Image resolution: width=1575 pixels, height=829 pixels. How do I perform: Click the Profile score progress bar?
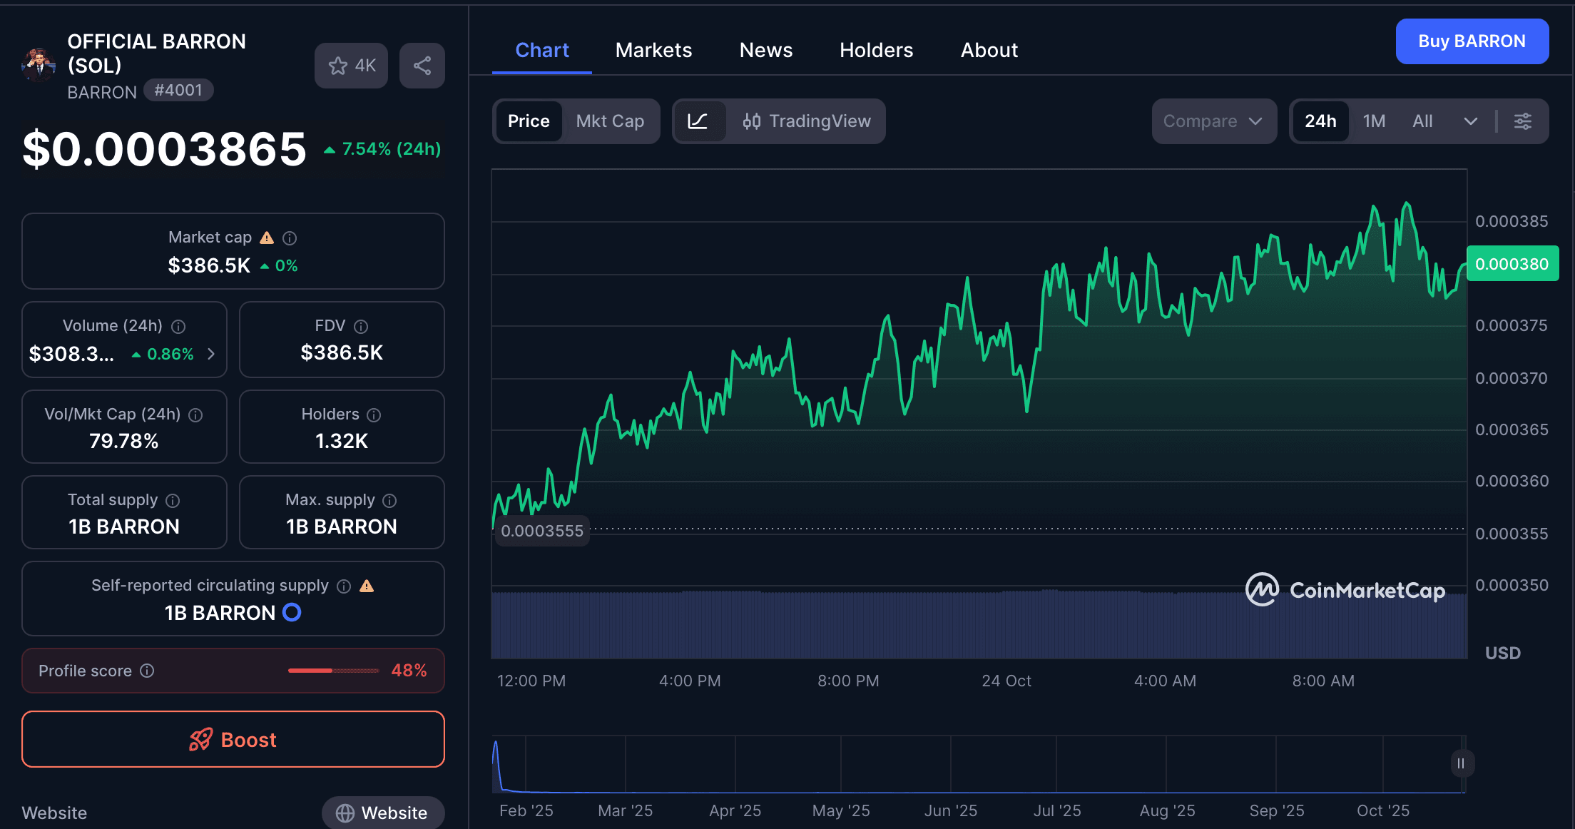(333, 671)
